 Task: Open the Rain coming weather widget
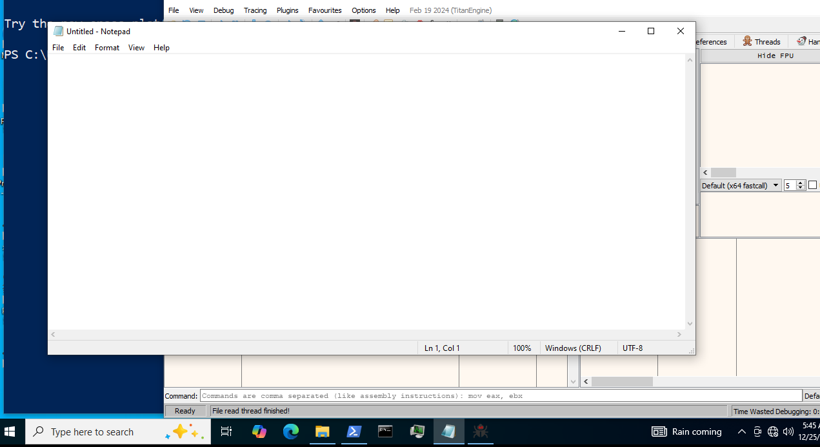point(686,432)
